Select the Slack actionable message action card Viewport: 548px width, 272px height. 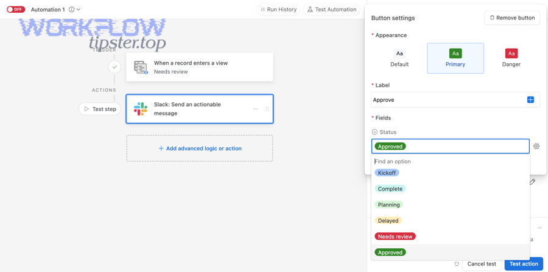(x=200, y=109)
